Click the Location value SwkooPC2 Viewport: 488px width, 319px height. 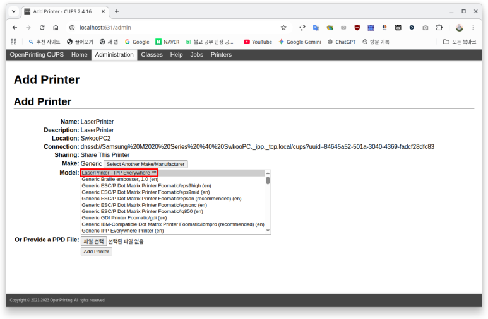pos(95,138)
